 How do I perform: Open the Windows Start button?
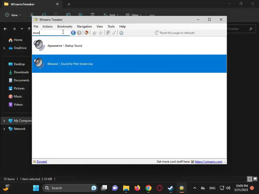coord(36,188)
